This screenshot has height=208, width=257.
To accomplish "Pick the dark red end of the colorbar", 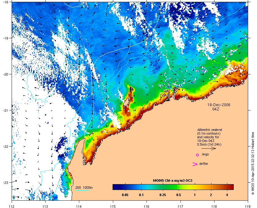I will 232,187.
